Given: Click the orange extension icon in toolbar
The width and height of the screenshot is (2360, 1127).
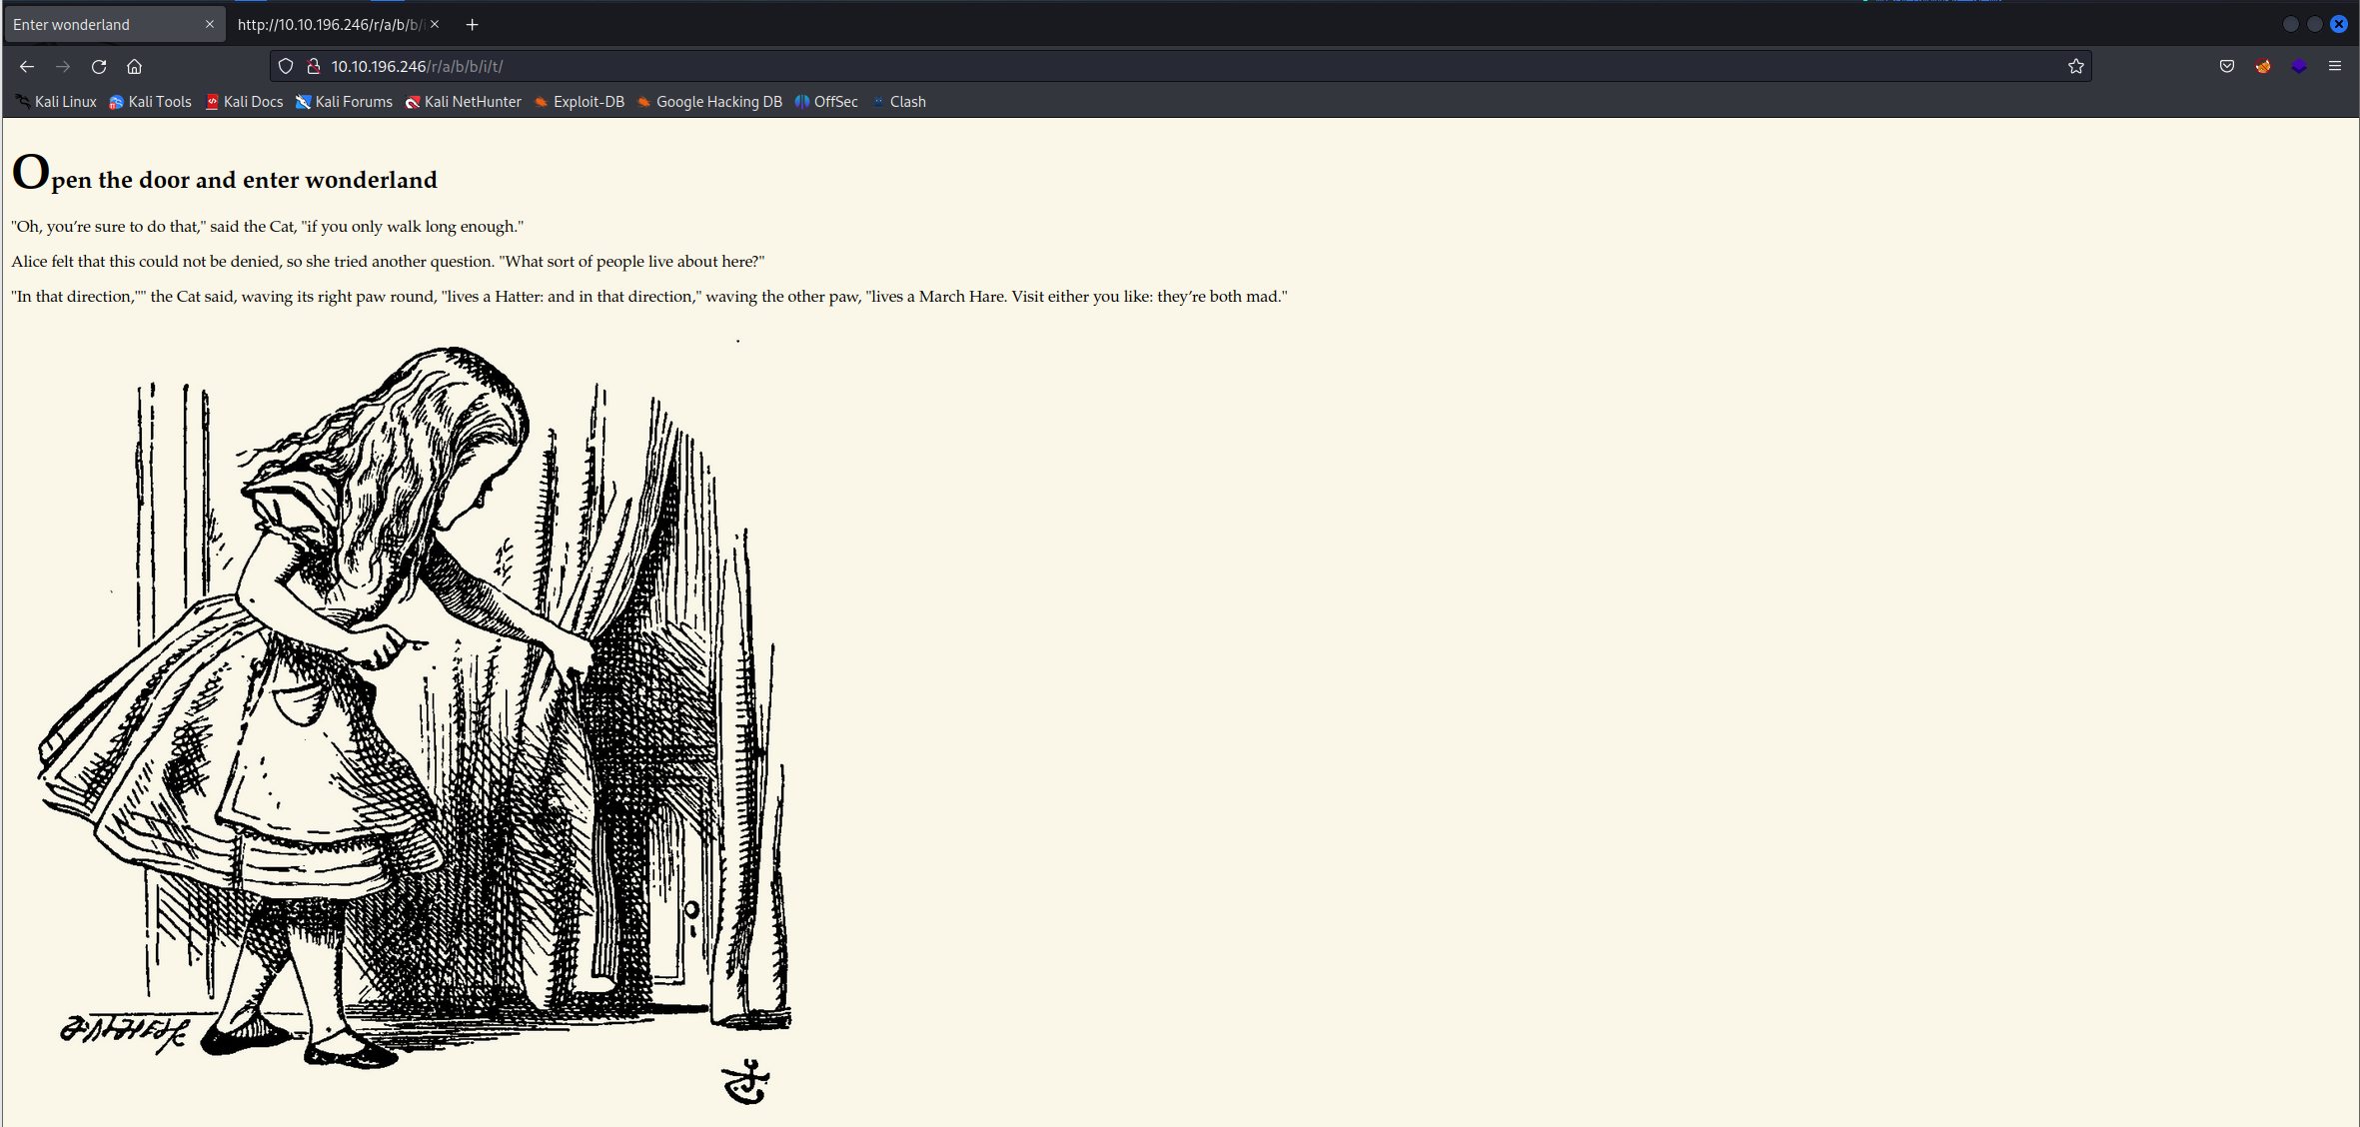Looking at the screenshot, I should tap(2263, 66).
